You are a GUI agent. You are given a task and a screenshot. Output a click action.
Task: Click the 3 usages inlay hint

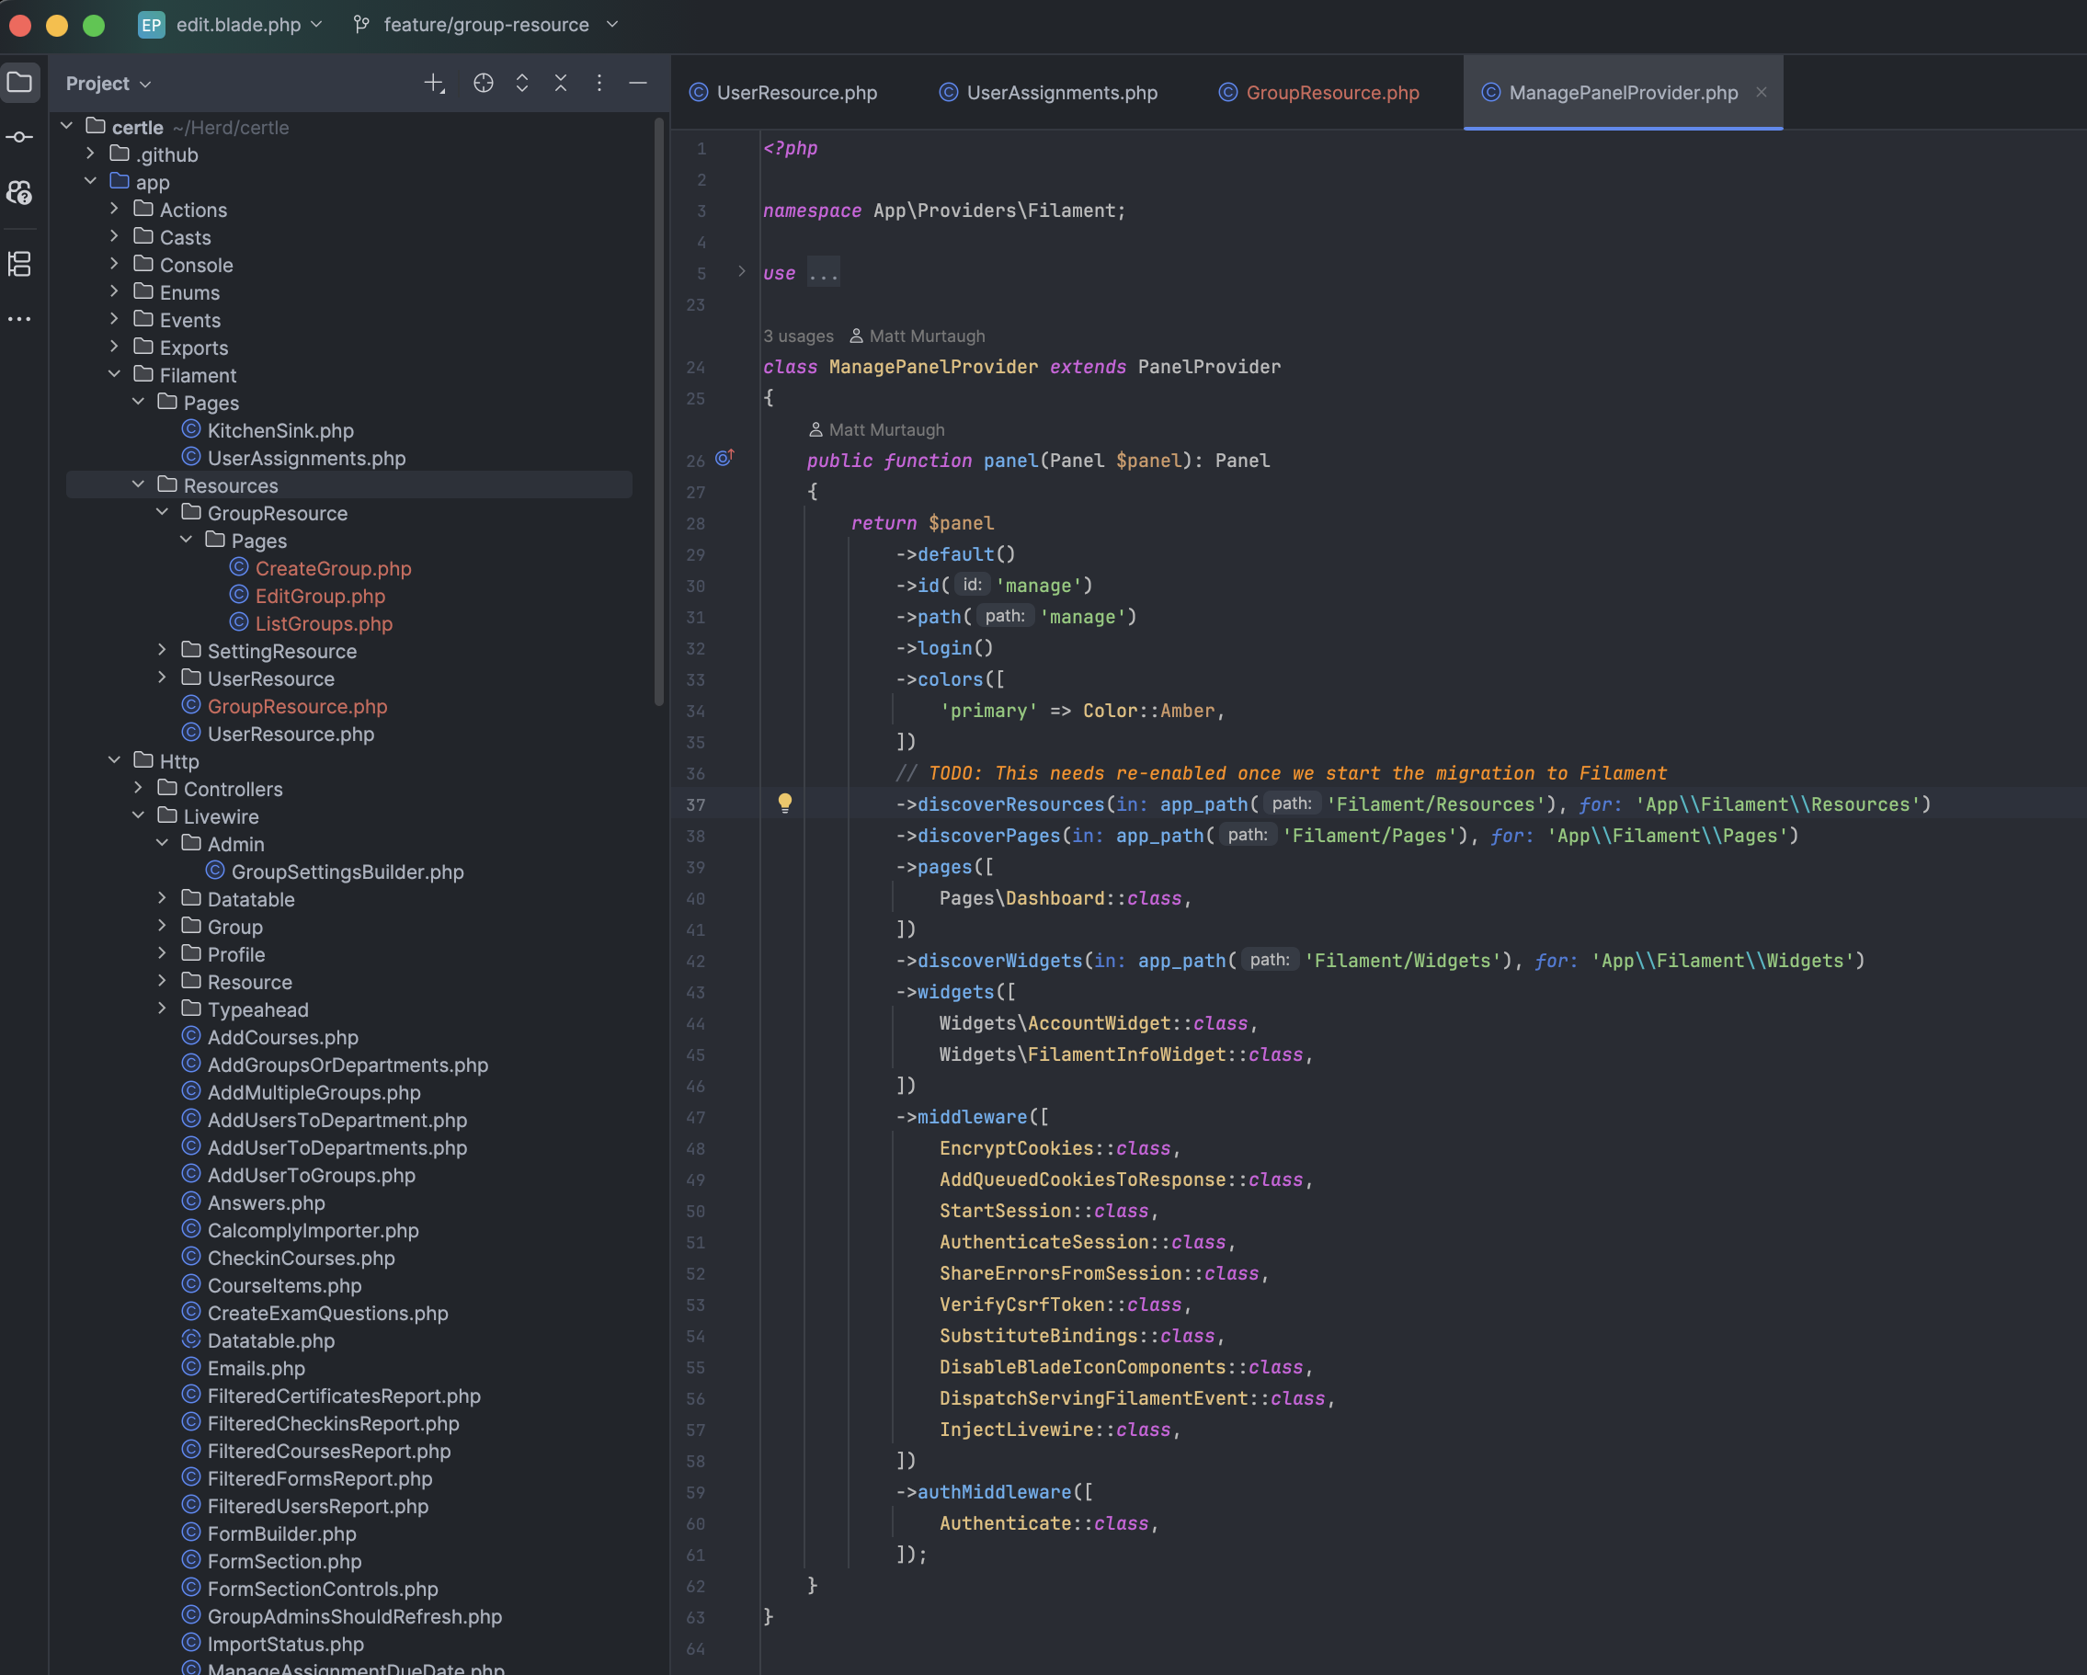tap(798, 336)
